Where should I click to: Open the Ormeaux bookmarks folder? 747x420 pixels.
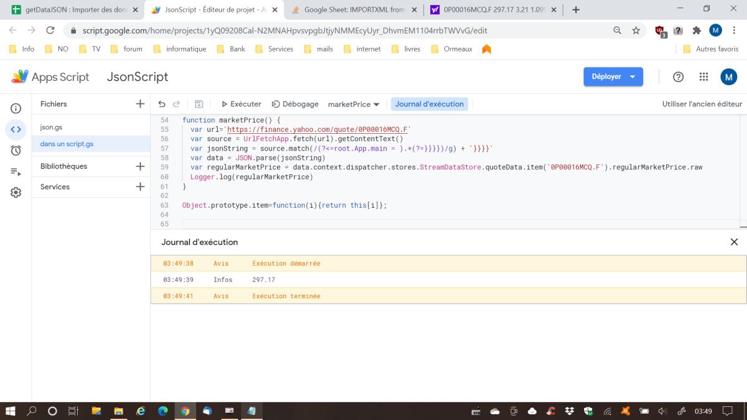(451, 49)
